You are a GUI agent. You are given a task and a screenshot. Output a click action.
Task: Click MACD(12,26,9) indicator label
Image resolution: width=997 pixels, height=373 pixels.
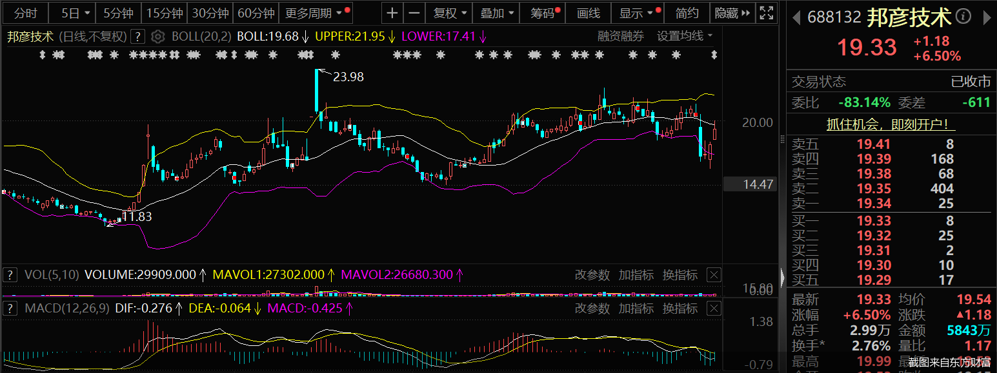point(67,309)
